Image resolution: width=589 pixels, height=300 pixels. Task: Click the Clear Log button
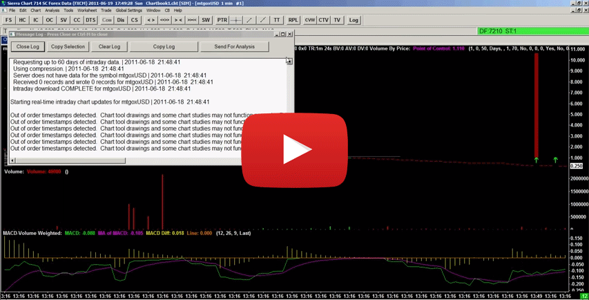coord(109,46)
